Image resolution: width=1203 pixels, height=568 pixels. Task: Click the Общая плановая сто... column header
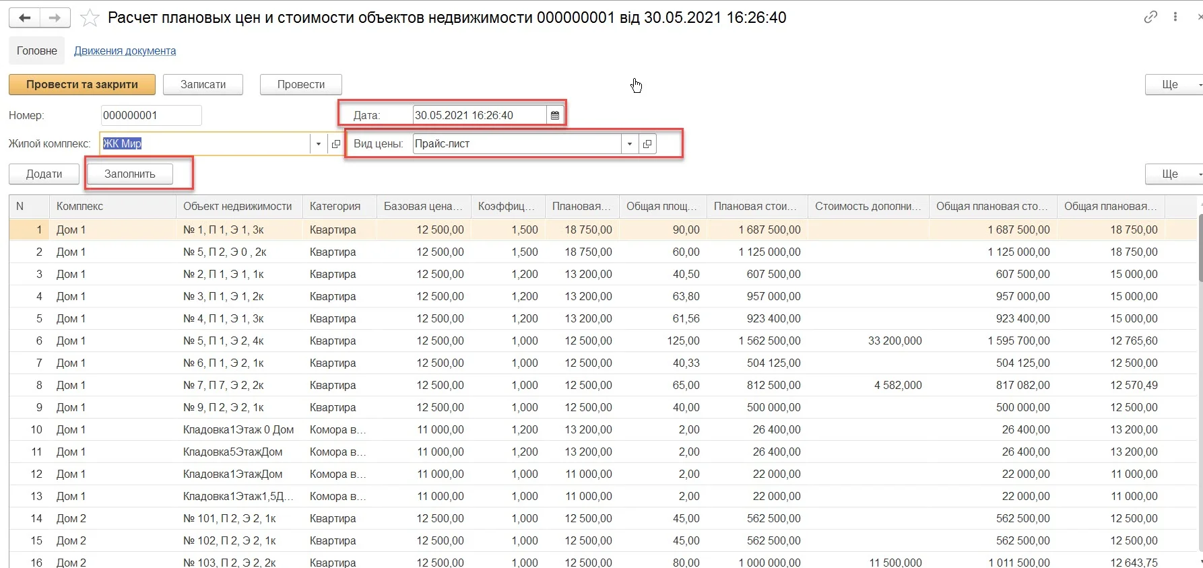coord(993,206)
